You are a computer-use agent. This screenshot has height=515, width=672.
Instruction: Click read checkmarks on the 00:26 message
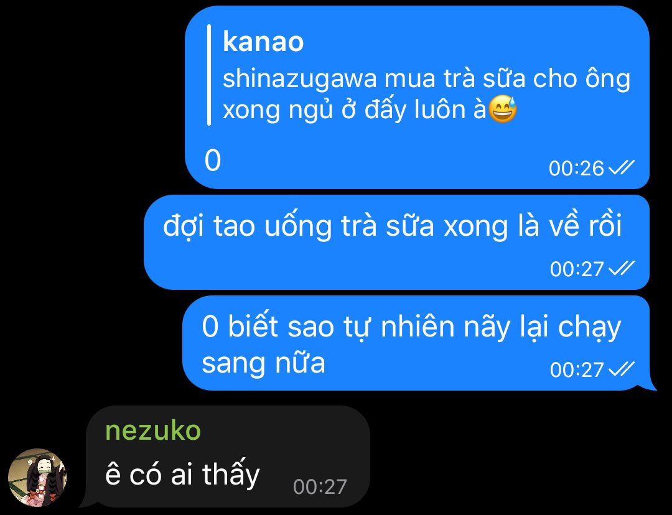pos(622,167)
